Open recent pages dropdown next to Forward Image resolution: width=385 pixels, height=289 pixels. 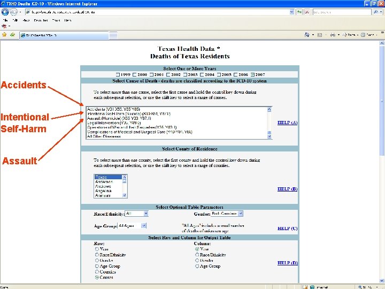click(20, 12)
